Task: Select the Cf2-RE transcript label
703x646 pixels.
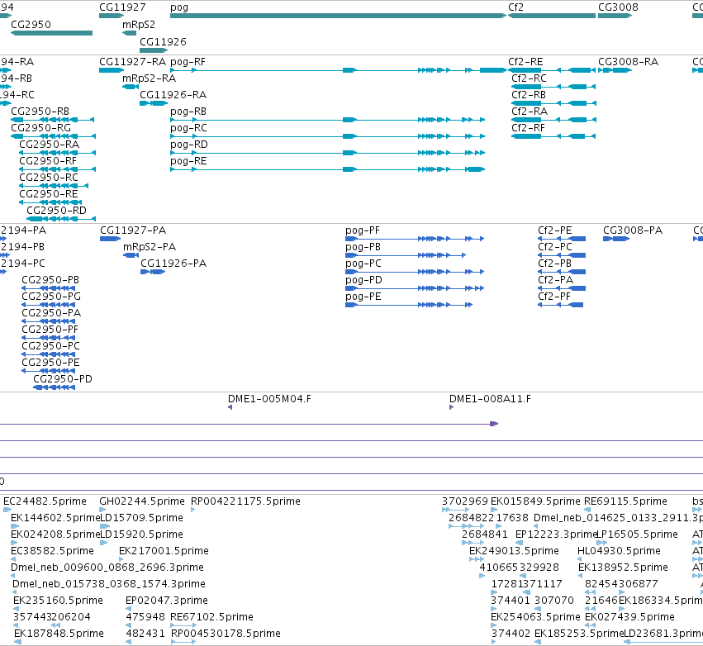Action: 525,62
